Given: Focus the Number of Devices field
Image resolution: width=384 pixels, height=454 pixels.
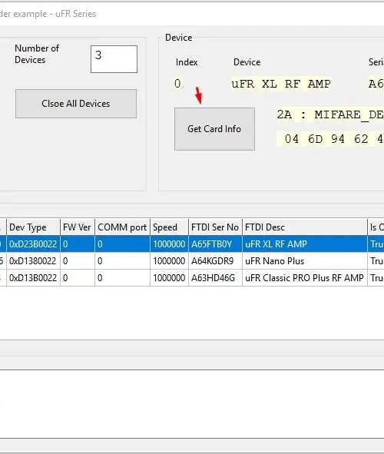Looking at the screenshot, I should point(114,59).
